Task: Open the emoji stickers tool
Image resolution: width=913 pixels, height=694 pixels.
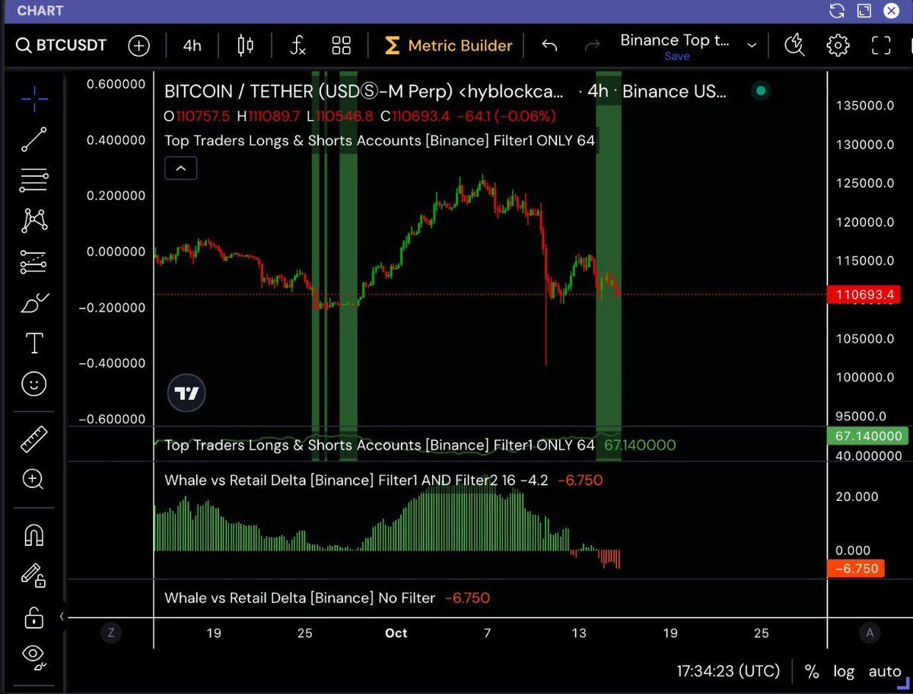Action: click(x=33, y=384)
